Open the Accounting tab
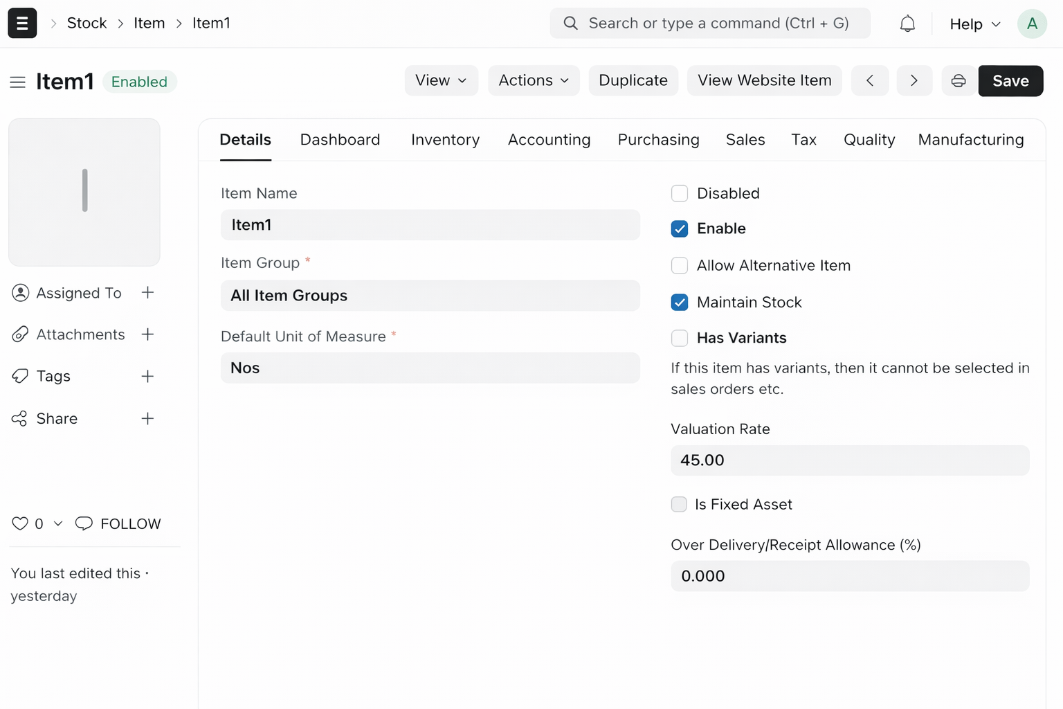The image size is (1063, 709). point(549,140)
